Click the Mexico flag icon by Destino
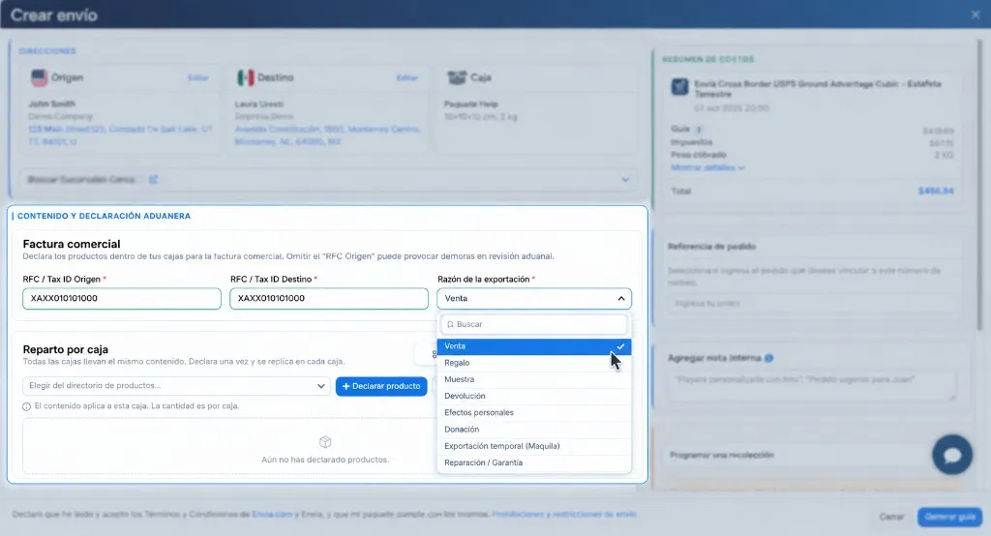 pos(245,77)
